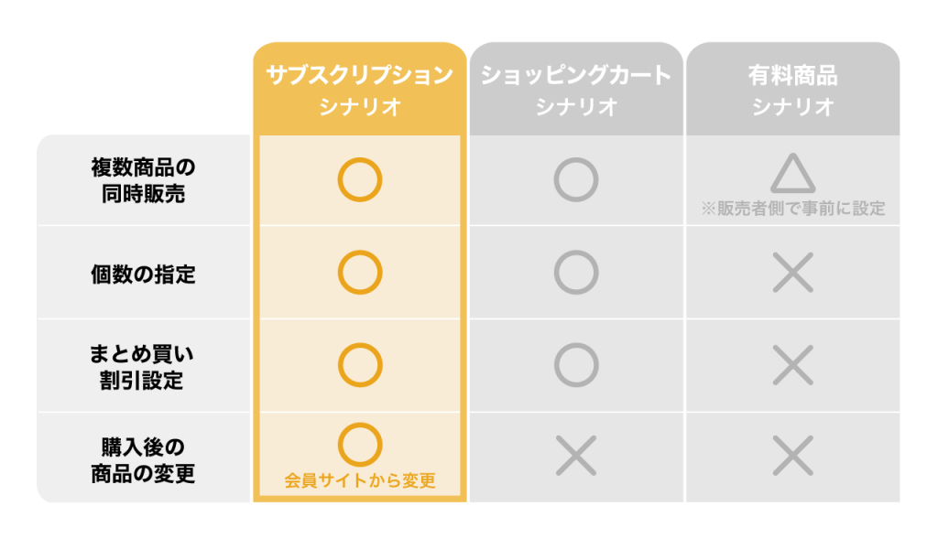
Task: Click the 会員サイトから変更 text
Action: (x=359, y=480)
